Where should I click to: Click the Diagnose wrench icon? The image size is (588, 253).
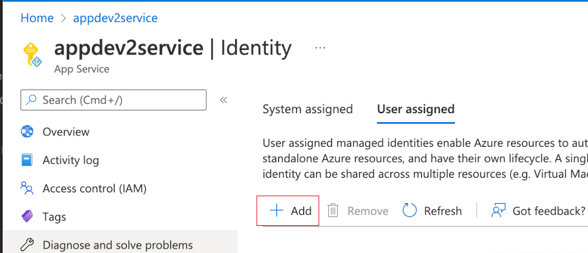tap(27, 245)
